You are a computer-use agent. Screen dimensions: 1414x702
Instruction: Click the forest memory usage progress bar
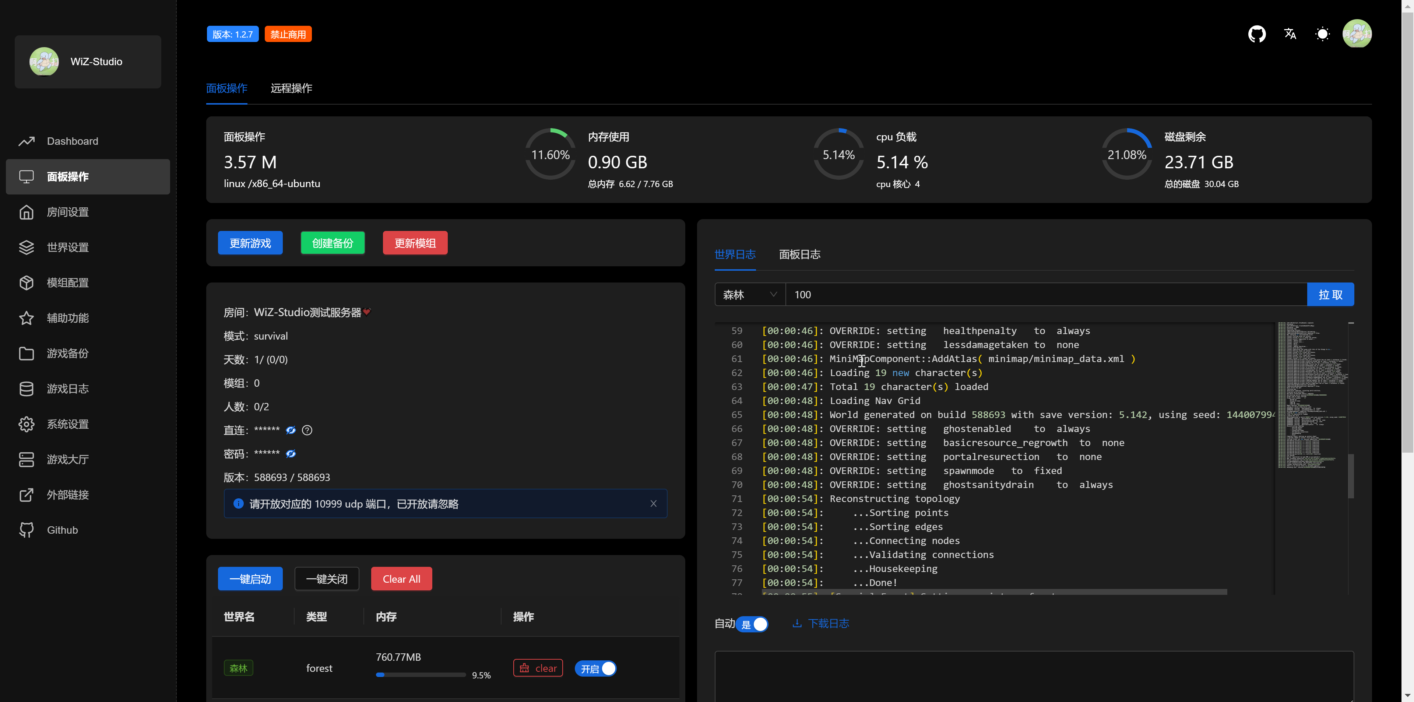[x=421, y=675]
